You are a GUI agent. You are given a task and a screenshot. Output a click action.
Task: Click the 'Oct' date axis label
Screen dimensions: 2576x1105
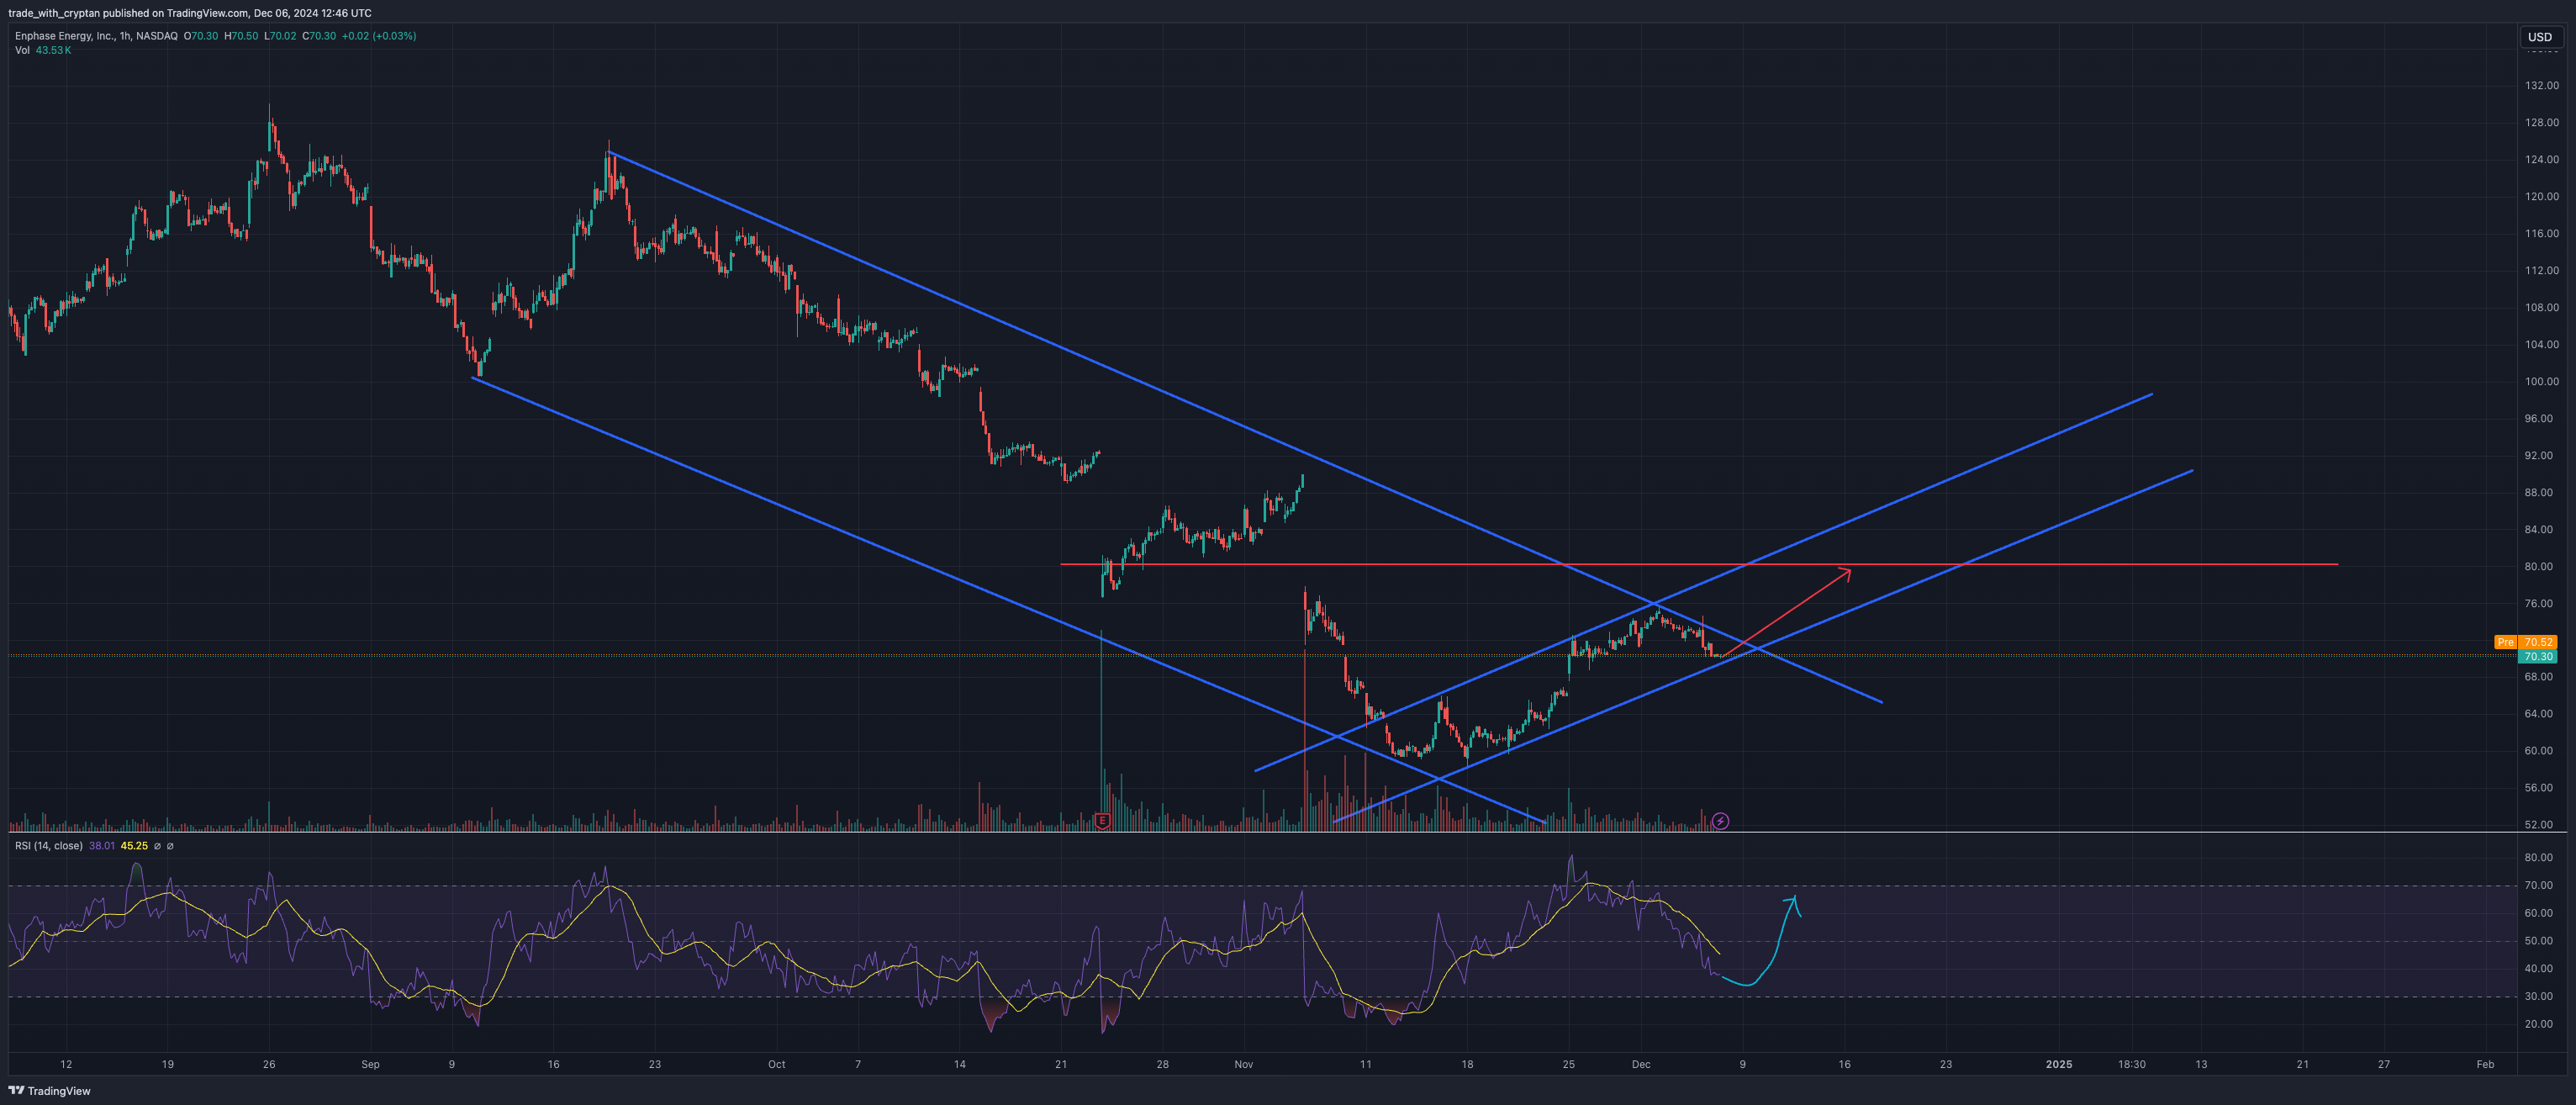click(777, 1065)
